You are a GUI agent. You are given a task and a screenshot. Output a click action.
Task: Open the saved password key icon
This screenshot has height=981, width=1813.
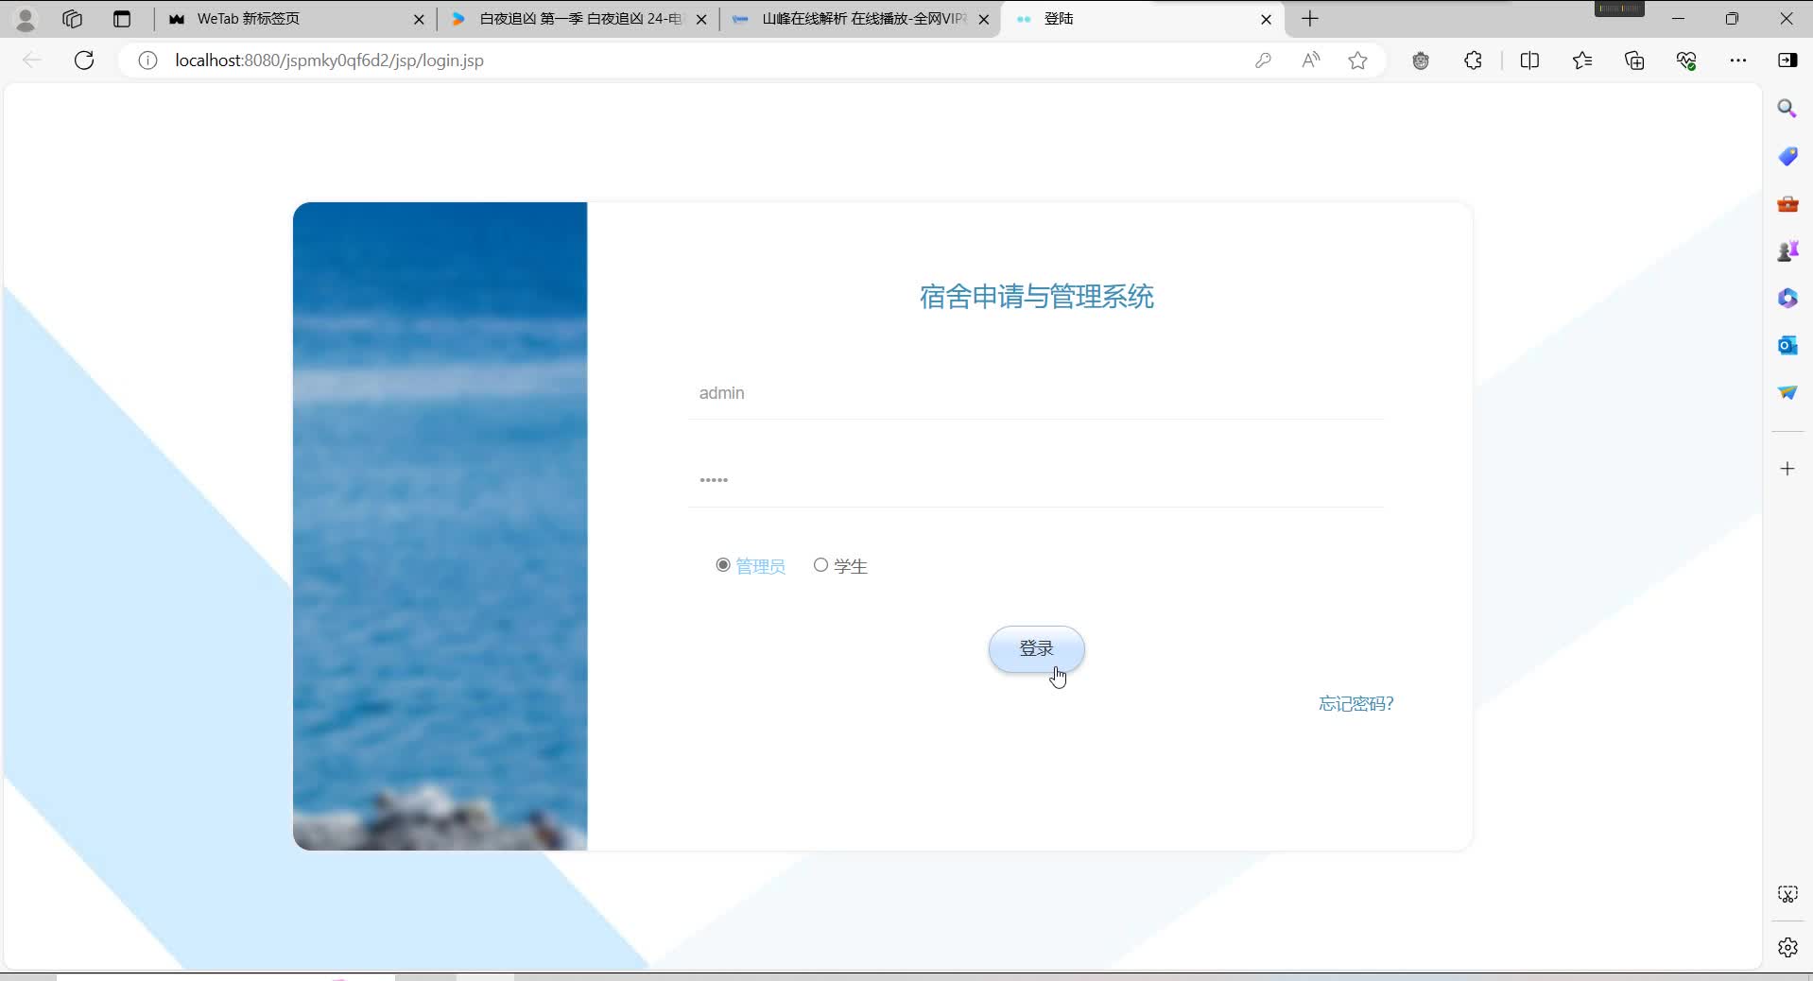(x=1263, y=60)
